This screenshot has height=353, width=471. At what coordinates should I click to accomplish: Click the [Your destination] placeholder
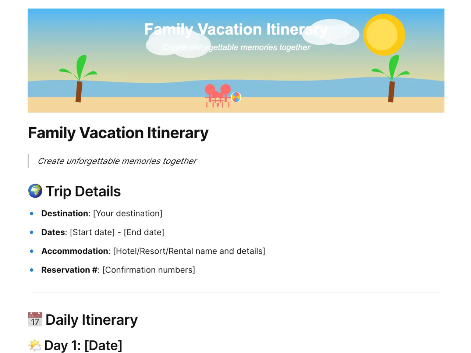(x=128, y=213)
